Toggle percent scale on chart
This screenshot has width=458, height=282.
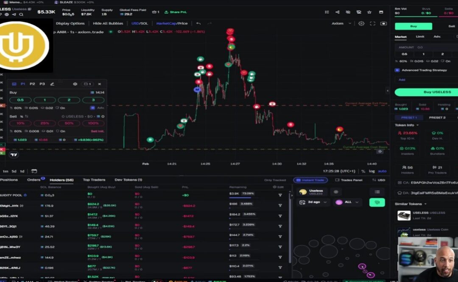363,171
